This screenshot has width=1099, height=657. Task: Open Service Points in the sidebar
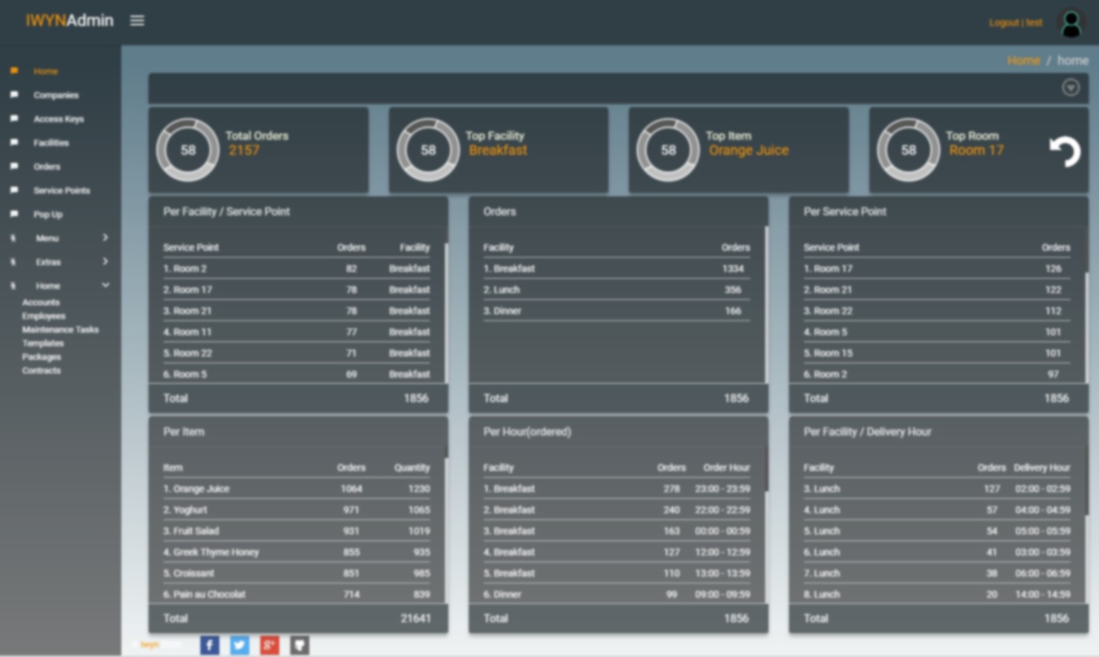(x=61, y=191)
